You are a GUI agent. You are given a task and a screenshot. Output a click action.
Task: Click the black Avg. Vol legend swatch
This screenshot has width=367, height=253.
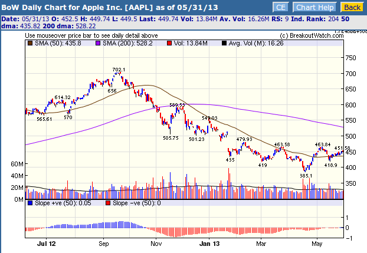224,43
